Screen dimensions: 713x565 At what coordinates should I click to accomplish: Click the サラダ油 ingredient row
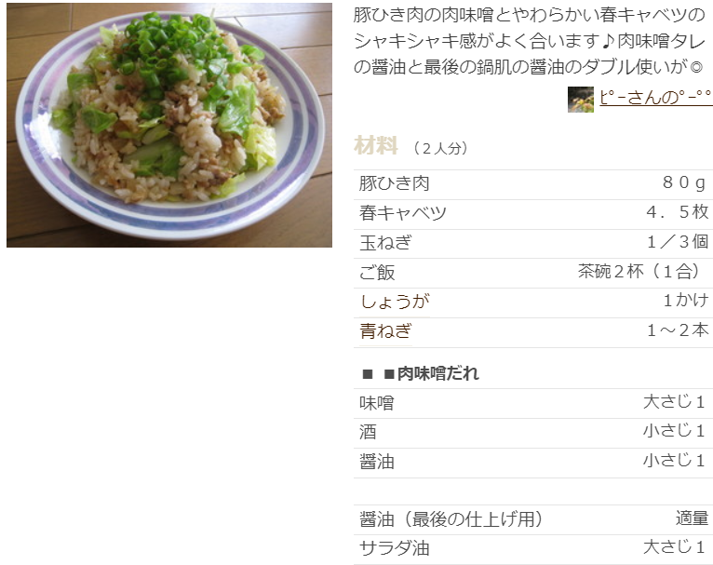coord(533,549)
